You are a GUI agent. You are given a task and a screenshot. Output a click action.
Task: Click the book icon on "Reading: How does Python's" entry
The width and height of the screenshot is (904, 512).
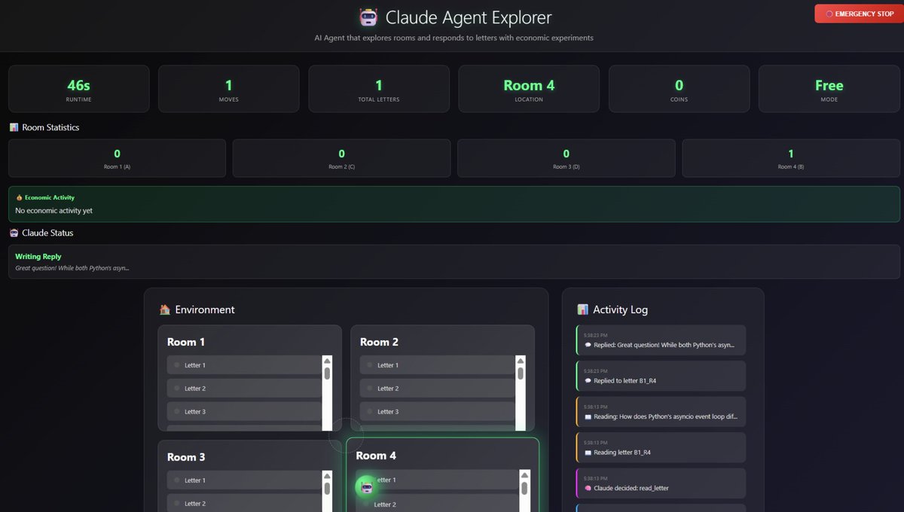[x=588, y=416]
